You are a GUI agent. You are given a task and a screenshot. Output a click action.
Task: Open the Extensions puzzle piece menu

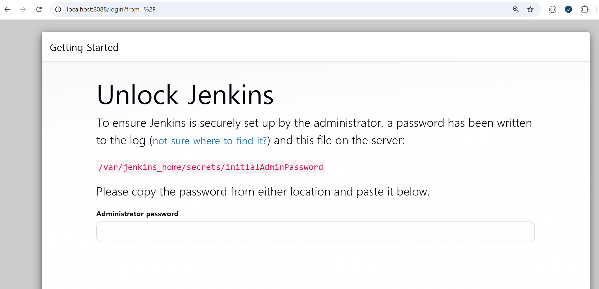tap(585, 9)
